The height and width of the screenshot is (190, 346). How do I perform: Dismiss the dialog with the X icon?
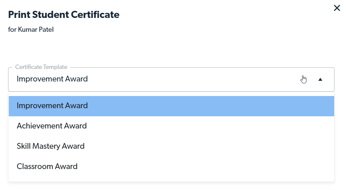tap(337, 8)
